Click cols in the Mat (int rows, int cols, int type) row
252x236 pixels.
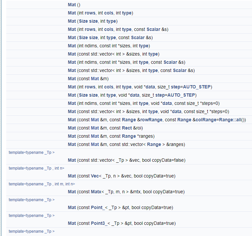[109, 13]
